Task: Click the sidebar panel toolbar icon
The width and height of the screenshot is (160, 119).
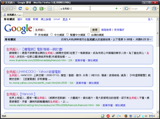Action: click(50, 9)
